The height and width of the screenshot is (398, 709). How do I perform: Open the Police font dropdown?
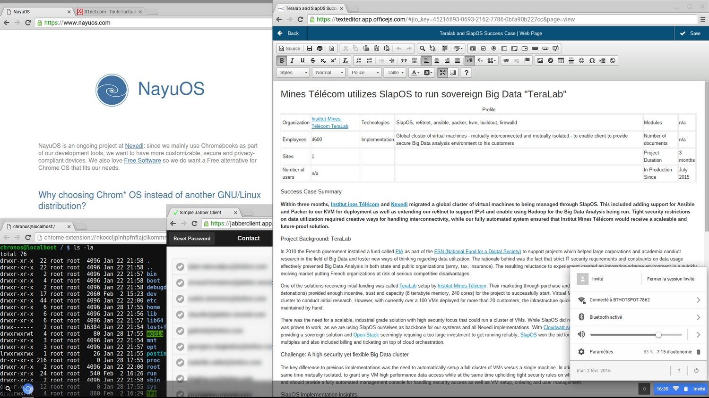pos(364,73)
